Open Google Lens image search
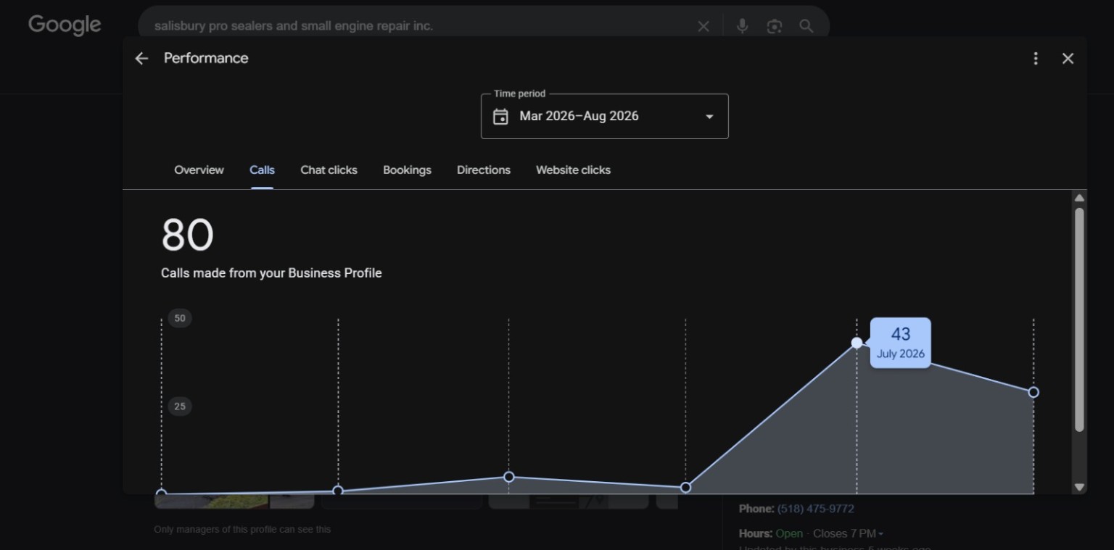The image size is (1114, 550). [774, 26]
